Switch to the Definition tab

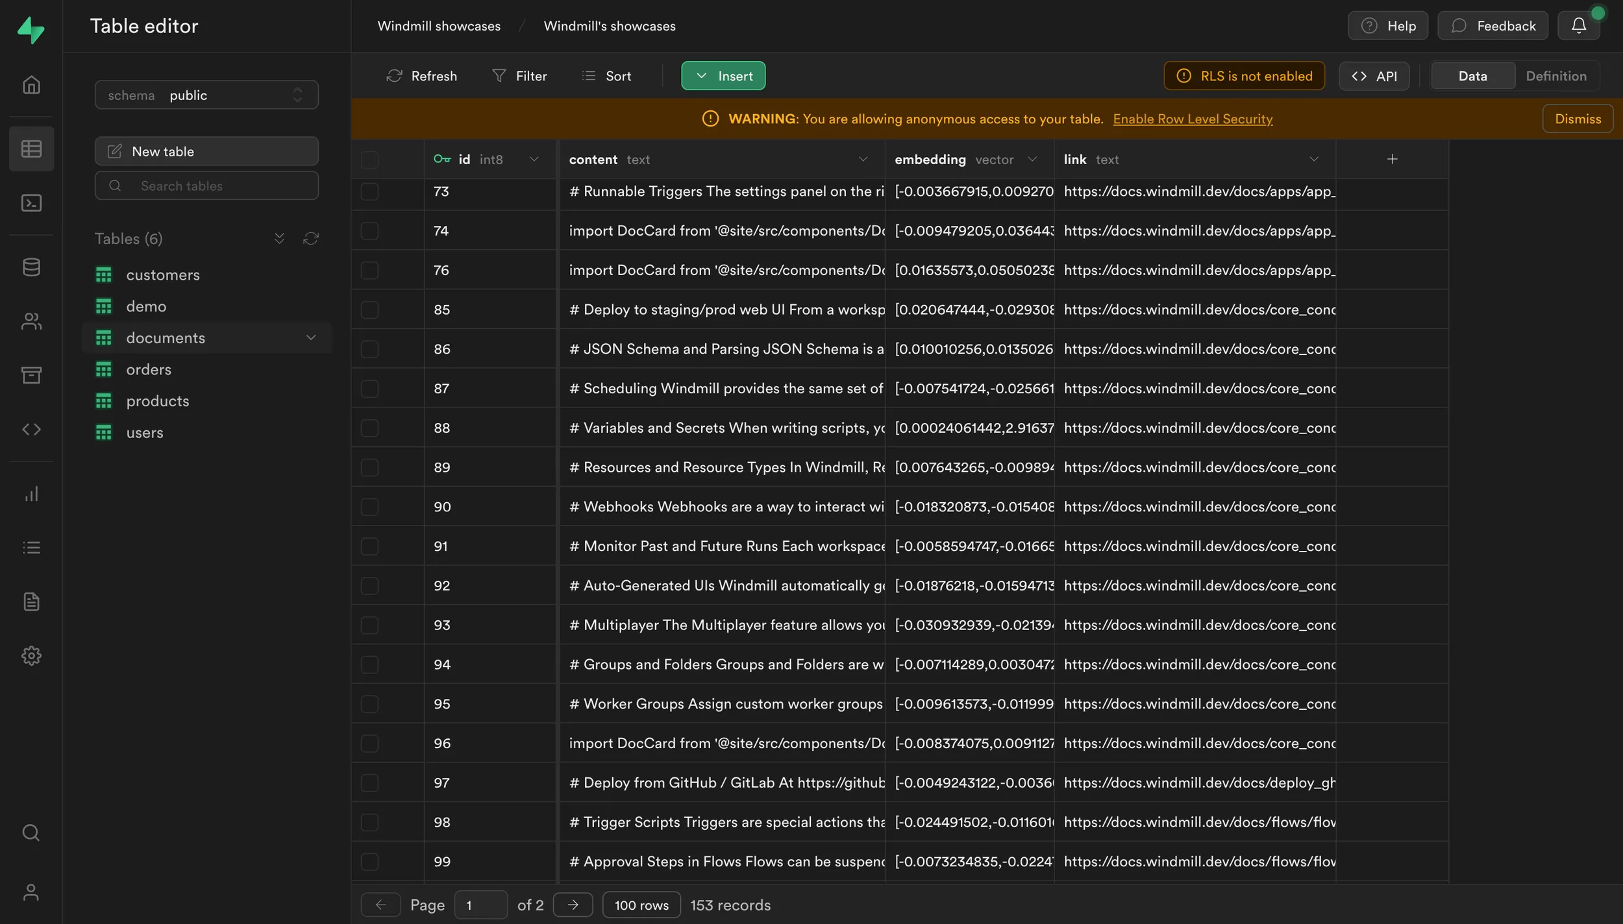click(1555, 76)
